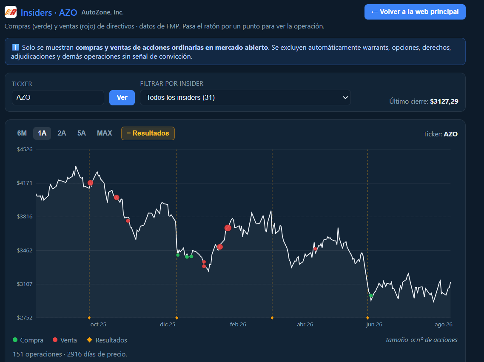
Task: Expand the insider filter chevron arrow
Action: coord(345,97)
